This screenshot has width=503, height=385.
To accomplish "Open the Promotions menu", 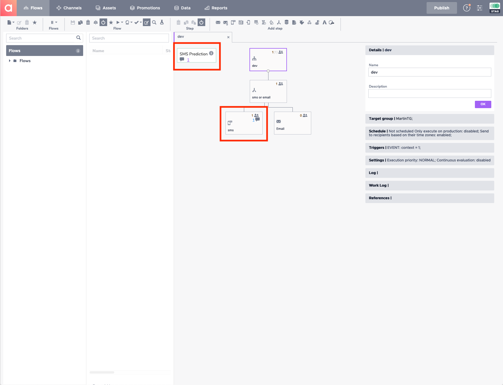I will tap(145, 8).
